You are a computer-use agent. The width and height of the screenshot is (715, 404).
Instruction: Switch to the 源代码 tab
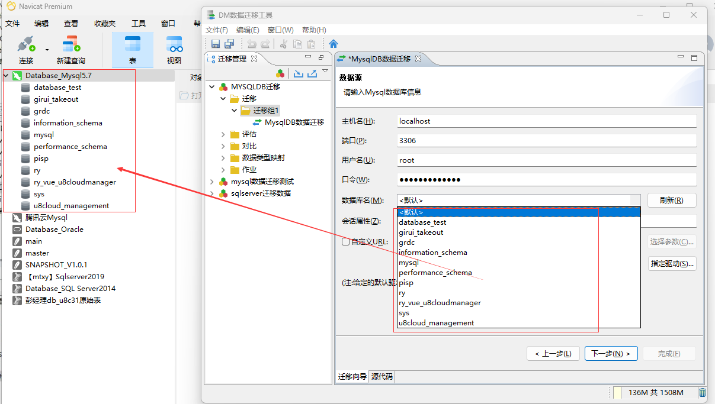pyautogui.click(x=381, y=377)
